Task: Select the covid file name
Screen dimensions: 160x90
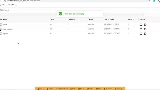Action: 5,25
